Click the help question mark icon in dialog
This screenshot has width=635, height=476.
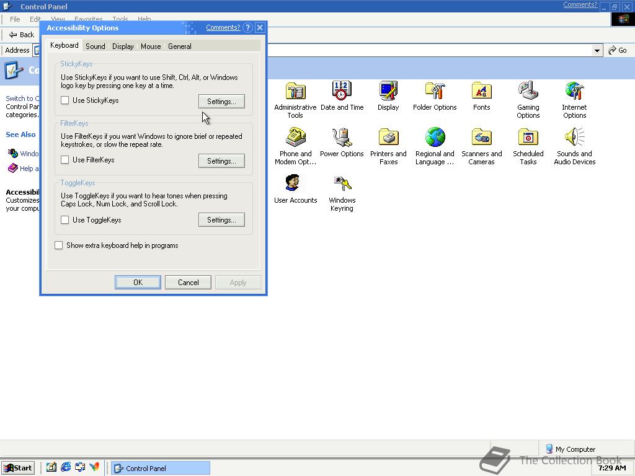pos(248,27)
